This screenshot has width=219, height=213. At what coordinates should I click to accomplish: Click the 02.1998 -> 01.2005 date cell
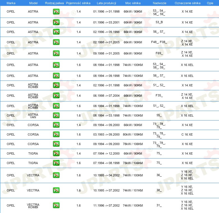click(x=106, y=42)
